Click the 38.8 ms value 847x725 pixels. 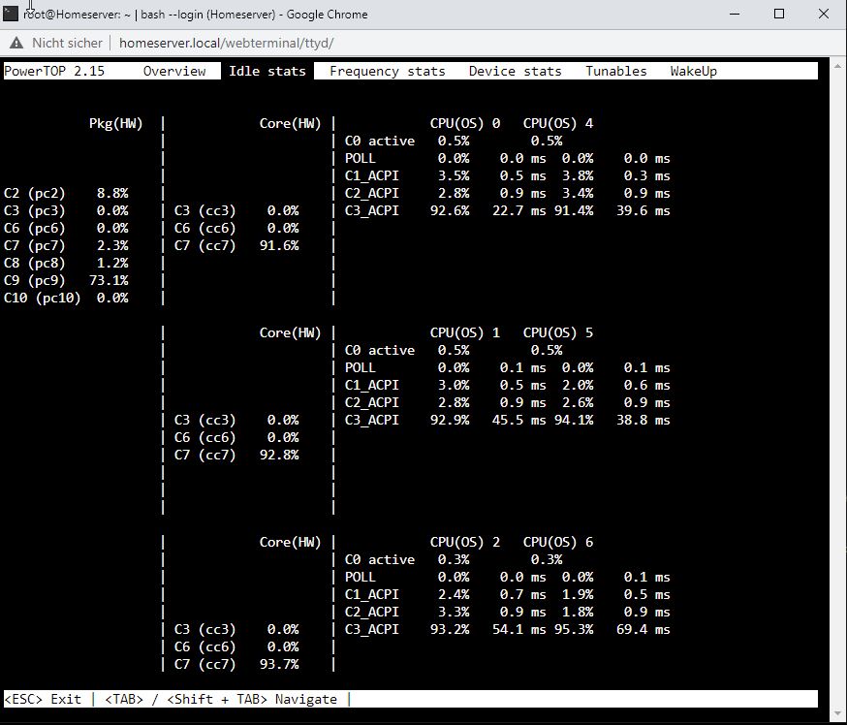tap(643, 421)
